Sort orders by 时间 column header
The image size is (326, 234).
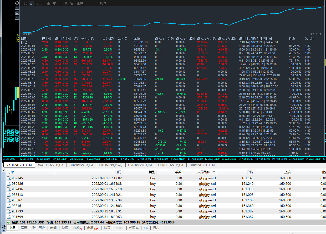coord(118,172)
